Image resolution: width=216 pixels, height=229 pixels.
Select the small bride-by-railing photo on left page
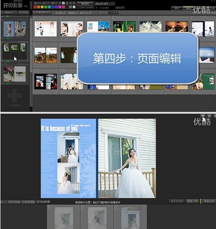pyautogui.click(x=68, y=179)
